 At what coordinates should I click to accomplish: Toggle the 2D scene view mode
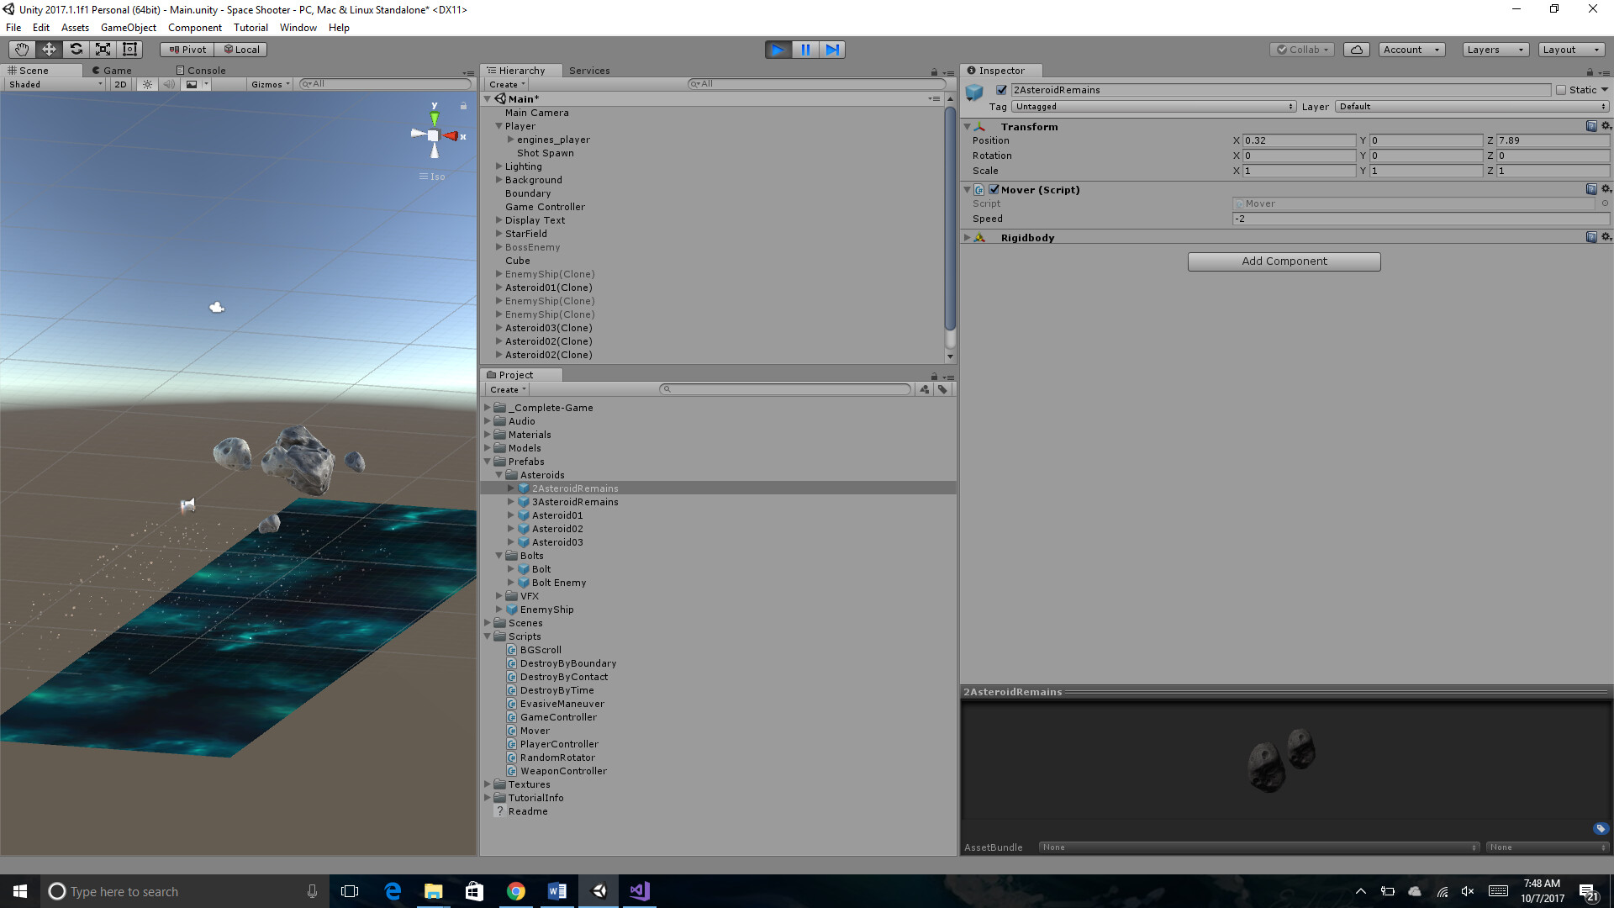[x=120, y=84]
